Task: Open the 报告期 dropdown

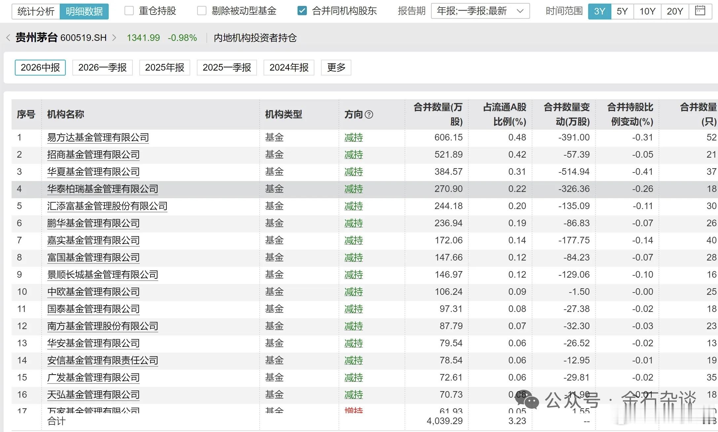Action: (480, 11)
